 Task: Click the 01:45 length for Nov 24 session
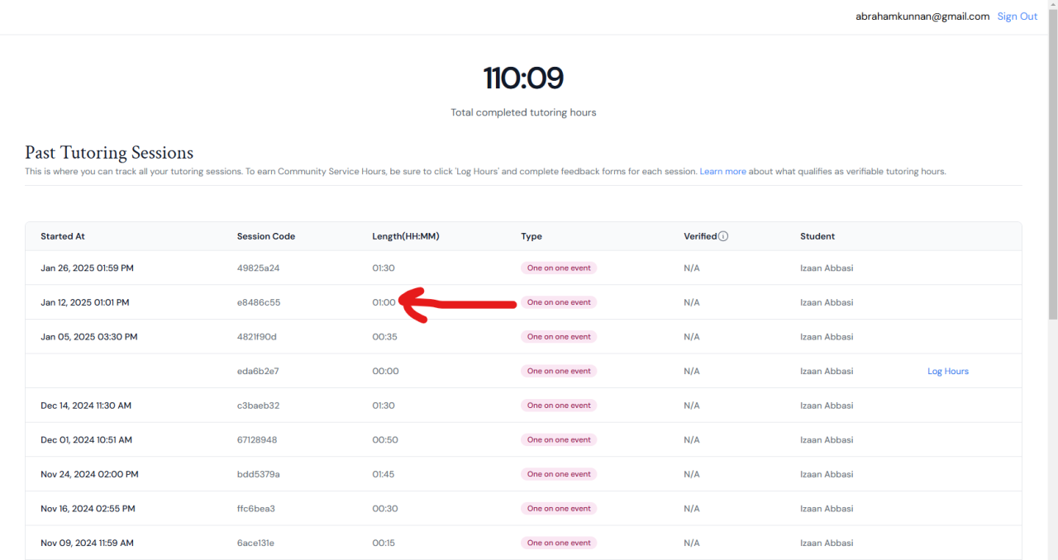tap(384, 475)
